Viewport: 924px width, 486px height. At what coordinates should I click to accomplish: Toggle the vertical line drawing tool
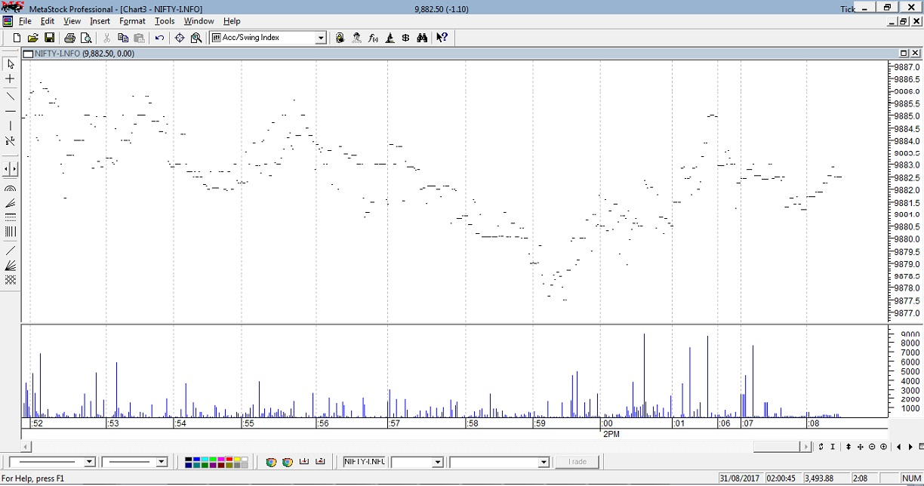(11, 126)
